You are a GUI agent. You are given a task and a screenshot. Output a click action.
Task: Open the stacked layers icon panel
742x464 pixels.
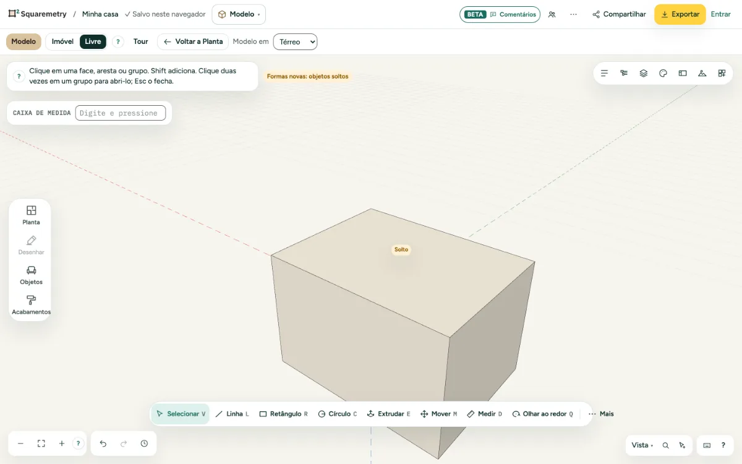coord(644,73)
